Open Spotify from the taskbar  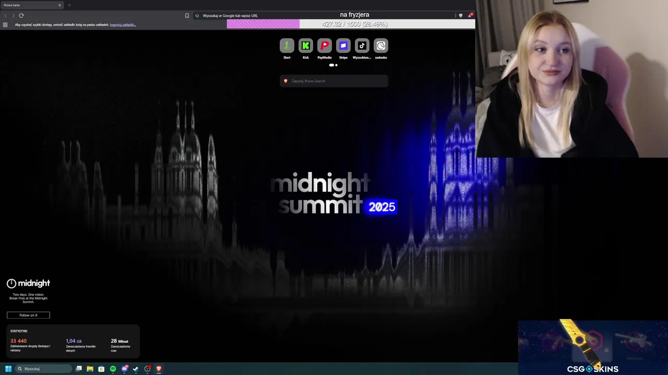[x=113, y=369]
